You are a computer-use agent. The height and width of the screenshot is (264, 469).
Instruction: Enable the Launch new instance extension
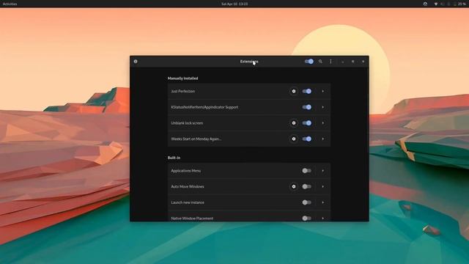click(x=307, y=202)
